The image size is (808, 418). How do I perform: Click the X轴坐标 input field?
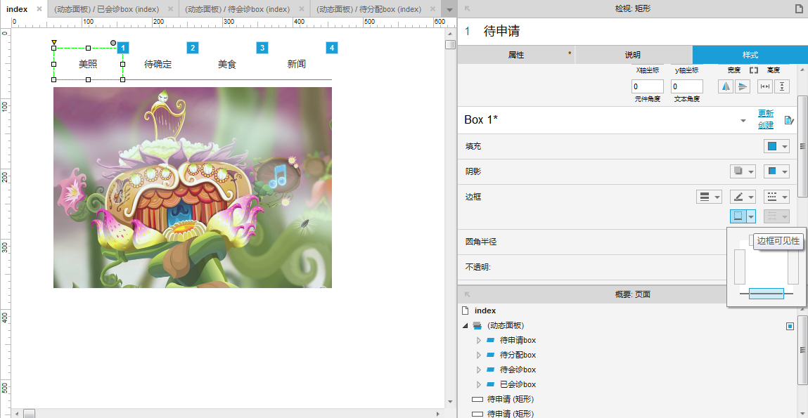pos(647,86)
